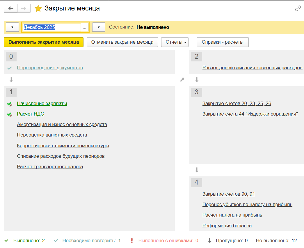Click the teal checkmark in Необходимо повторить legend

56,241
